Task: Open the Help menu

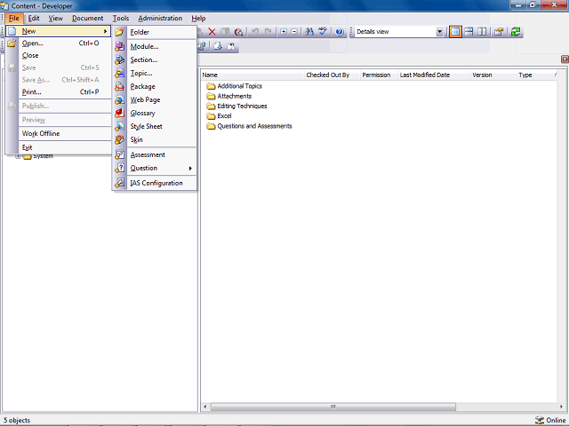Action: click(x=198, y=18)
